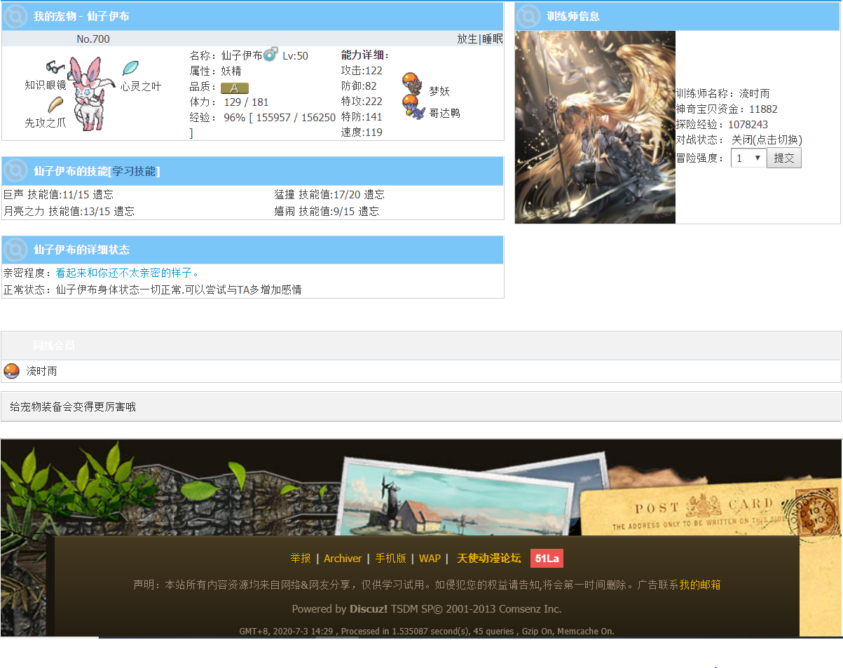Forget the 嬉闹 skill

coord(369,212)
